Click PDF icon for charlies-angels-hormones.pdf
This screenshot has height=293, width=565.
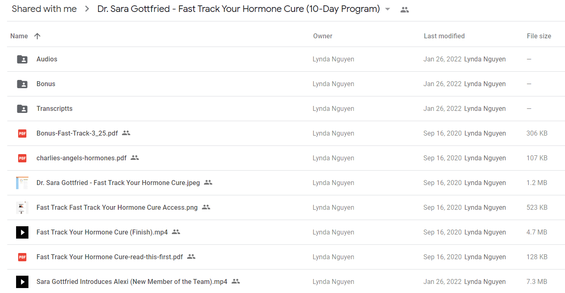coord(22,158)
